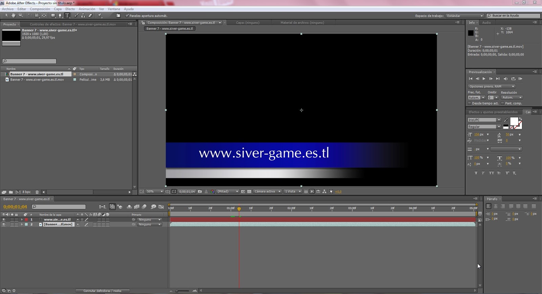Image resolution: width=542 pixels, height=294 pixels.
Task: Open the show channel RGB icon
Action: point(212,191)
